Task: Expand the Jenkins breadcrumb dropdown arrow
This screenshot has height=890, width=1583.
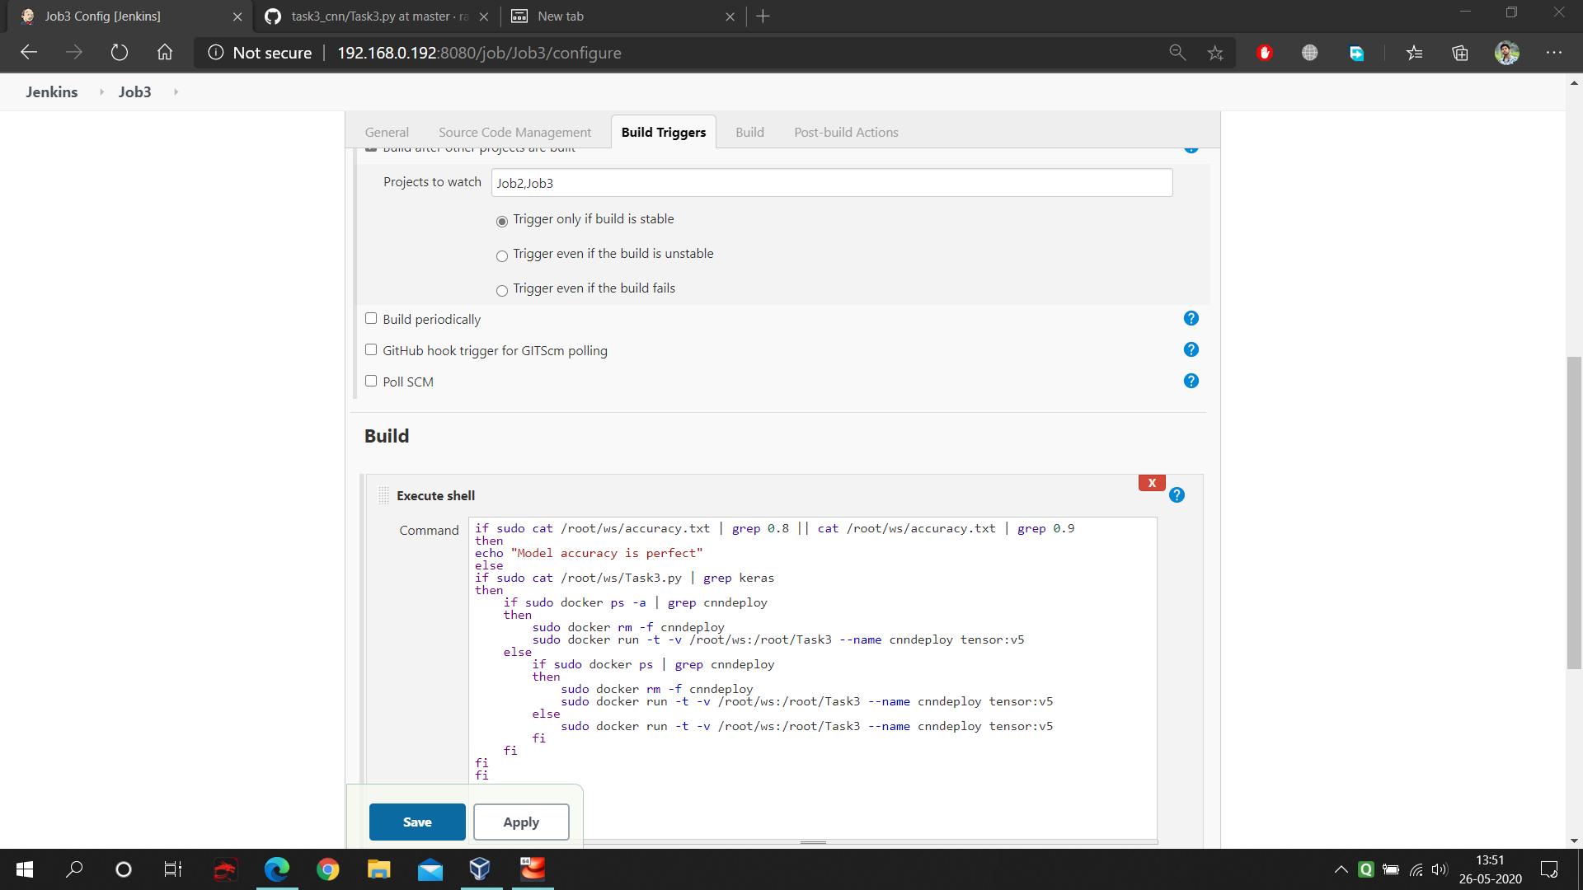Action: pos(101,92)
